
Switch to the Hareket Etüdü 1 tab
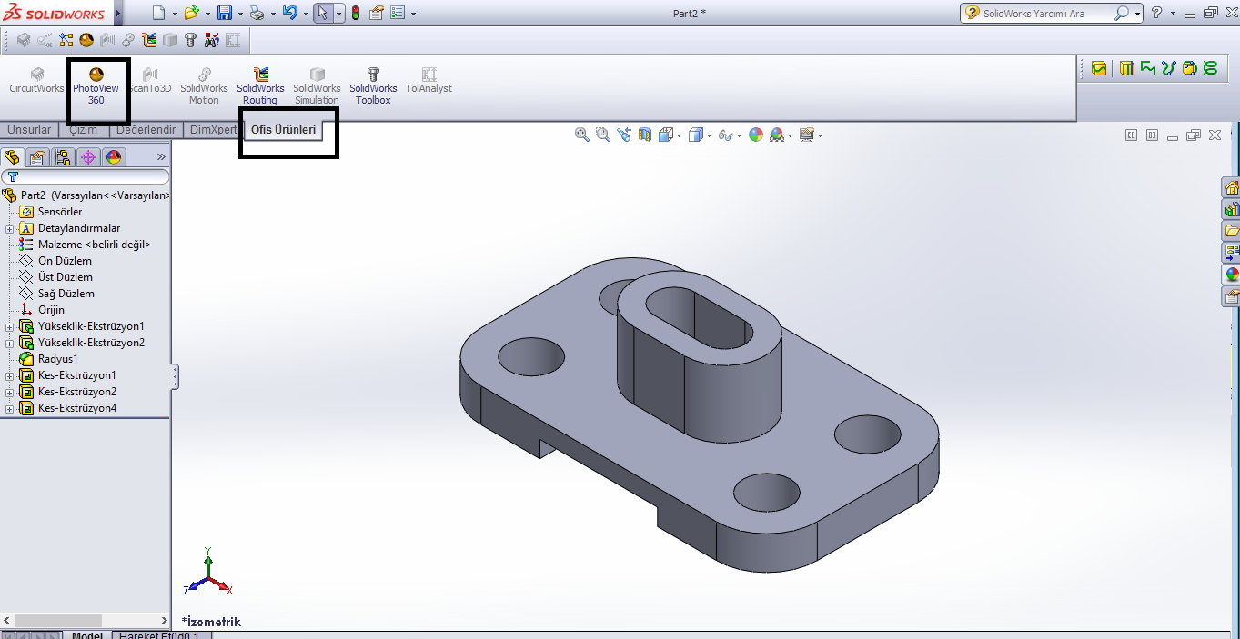click(162, 635)
